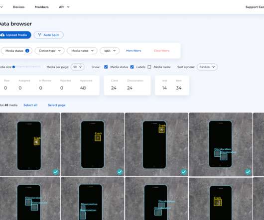
Task: Open first thumbnail in second row with Discoloration
Action: (30, 199)
